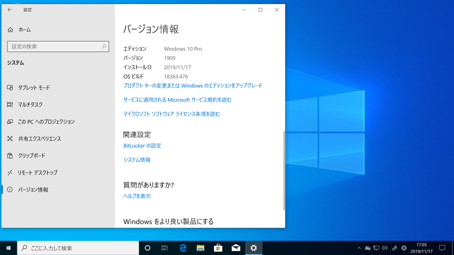Launch Microsoft Edge from the taskbar

tap(183, 248)
